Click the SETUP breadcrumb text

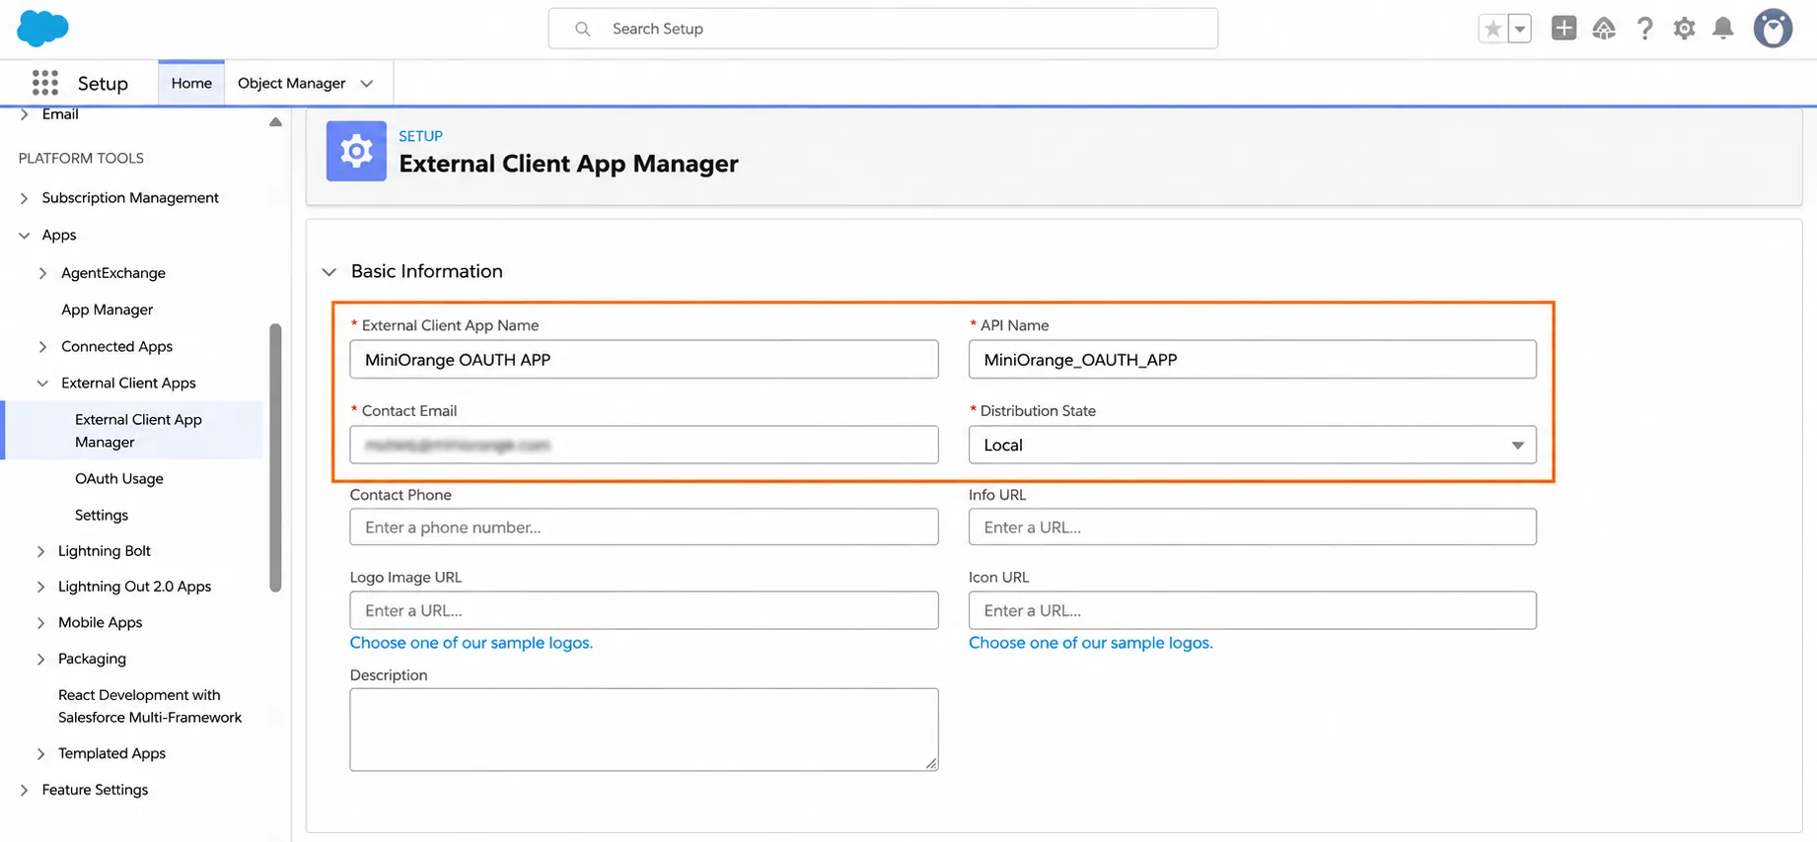(x=420, y=136)
